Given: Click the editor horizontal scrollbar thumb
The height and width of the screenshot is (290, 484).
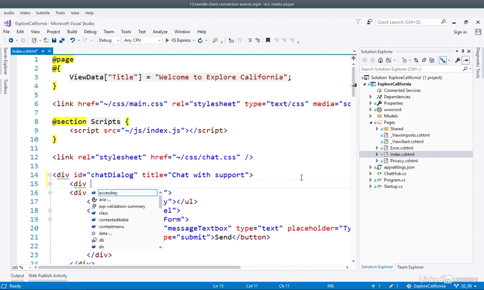Looking at the screenshot, I should click(139, 267).
